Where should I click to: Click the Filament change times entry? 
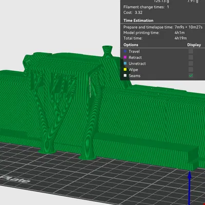coord(146,7)
